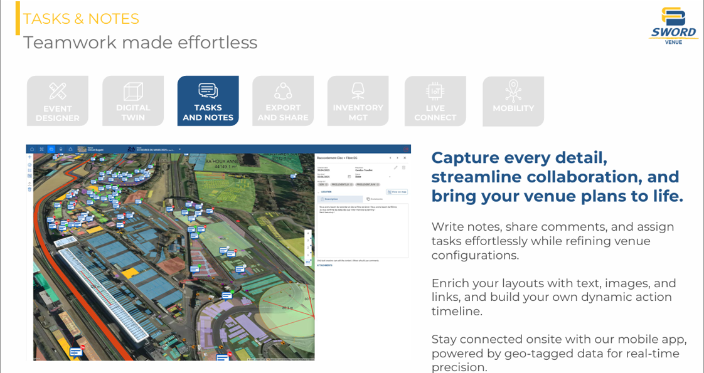Click the Sword Venue logo
The image size is (704, 373).
673,26
